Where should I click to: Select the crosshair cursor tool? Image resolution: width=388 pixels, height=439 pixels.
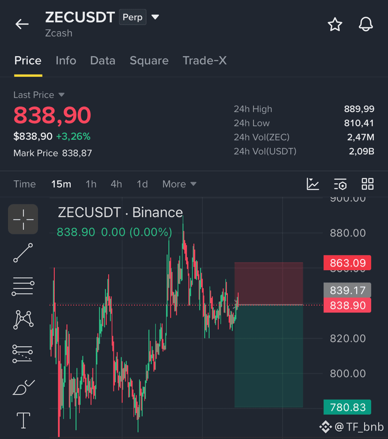point(23,219)
